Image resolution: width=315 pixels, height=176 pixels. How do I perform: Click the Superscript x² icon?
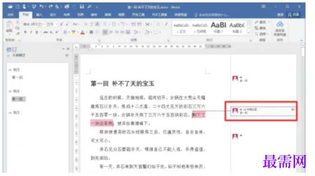click(57, 32)
